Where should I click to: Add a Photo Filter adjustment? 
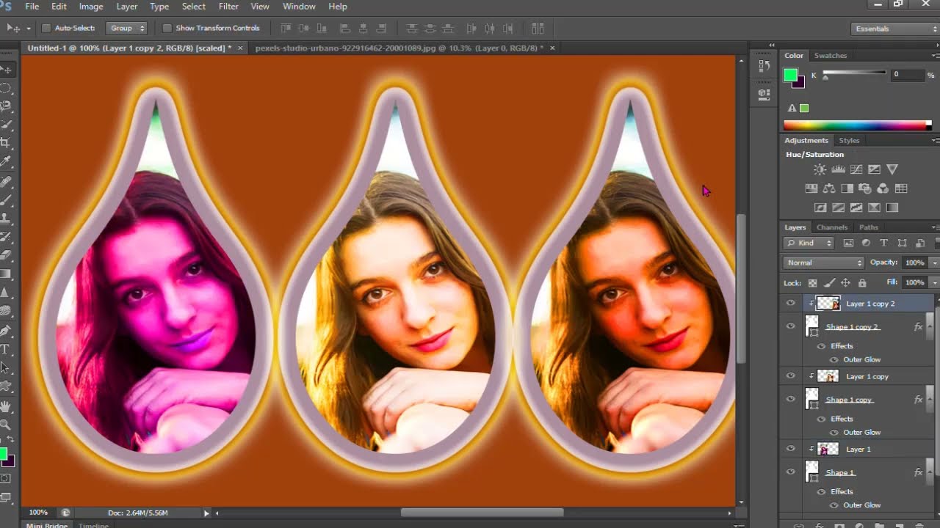(x=865, y=188)
